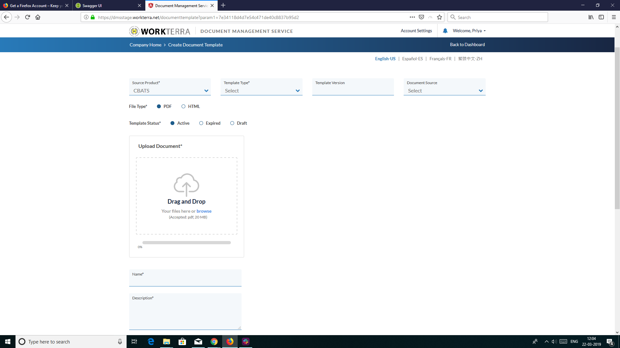This screenshot has height=348, width=620.
Task: Show the Firefox library icon
Action: pos(591,17)
